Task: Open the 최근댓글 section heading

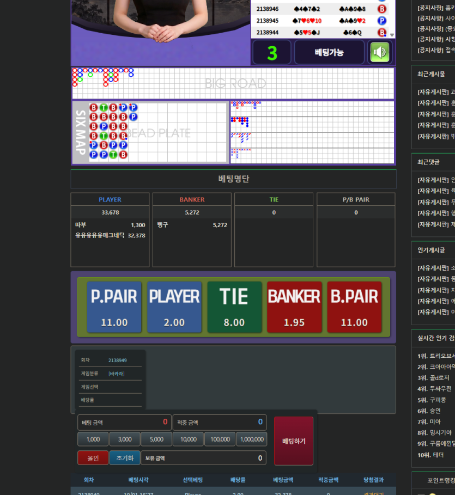Action: (428, 162)
